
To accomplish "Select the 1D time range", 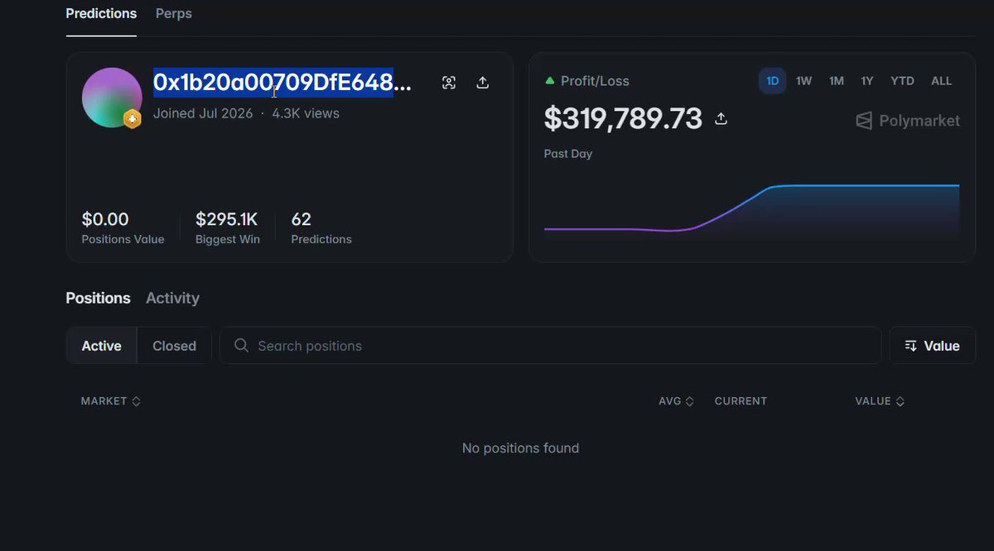I will 773,81.
